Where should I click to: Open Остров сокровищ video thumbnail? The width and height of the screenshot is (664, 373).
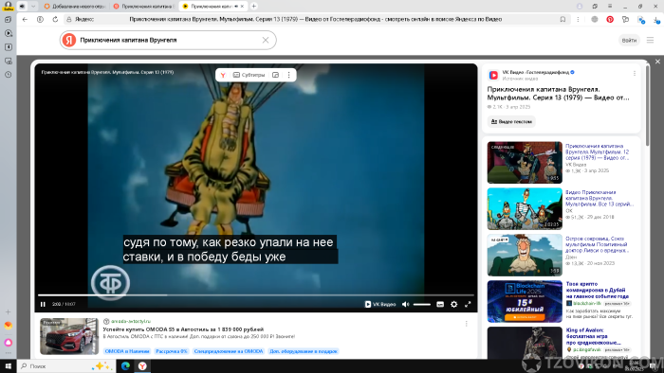[x=525, y=256]
